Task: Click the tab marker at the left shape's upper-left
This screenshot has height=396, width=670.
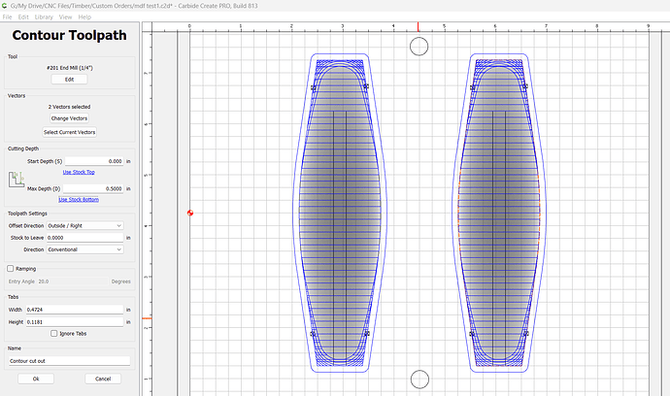Action: (x=314, y=87)
